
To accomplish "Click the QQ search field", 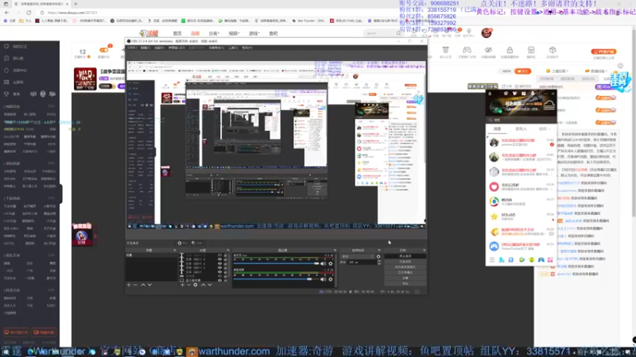I will tap(521, 121).
